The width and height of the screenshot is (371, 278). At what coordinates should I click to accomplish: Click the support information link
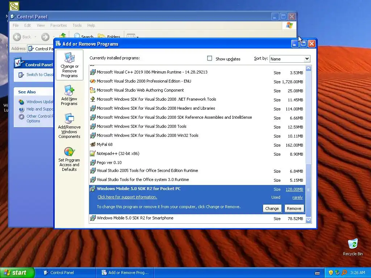127,197
